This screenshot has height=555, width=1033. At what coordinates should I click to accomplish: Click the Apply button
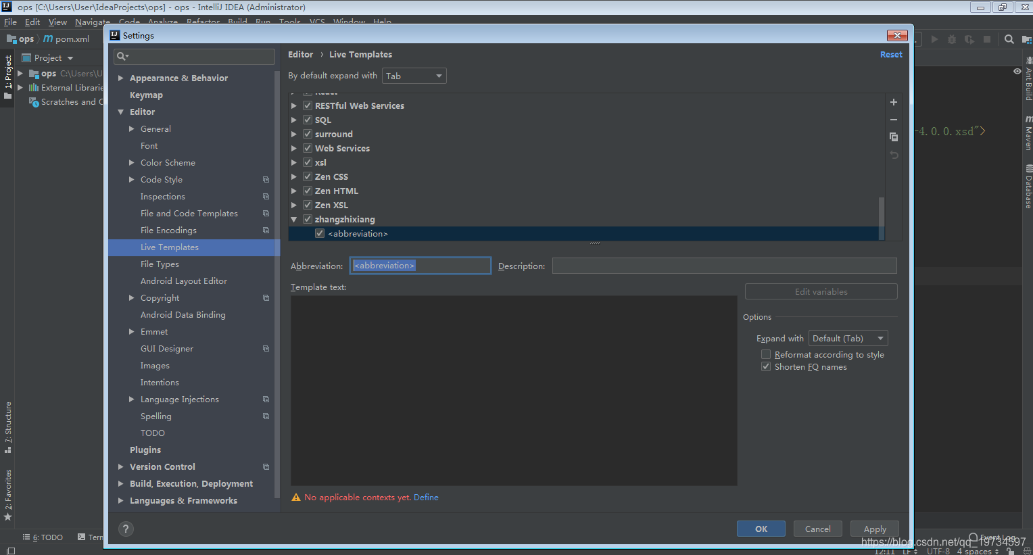click(x=875, y=529)
